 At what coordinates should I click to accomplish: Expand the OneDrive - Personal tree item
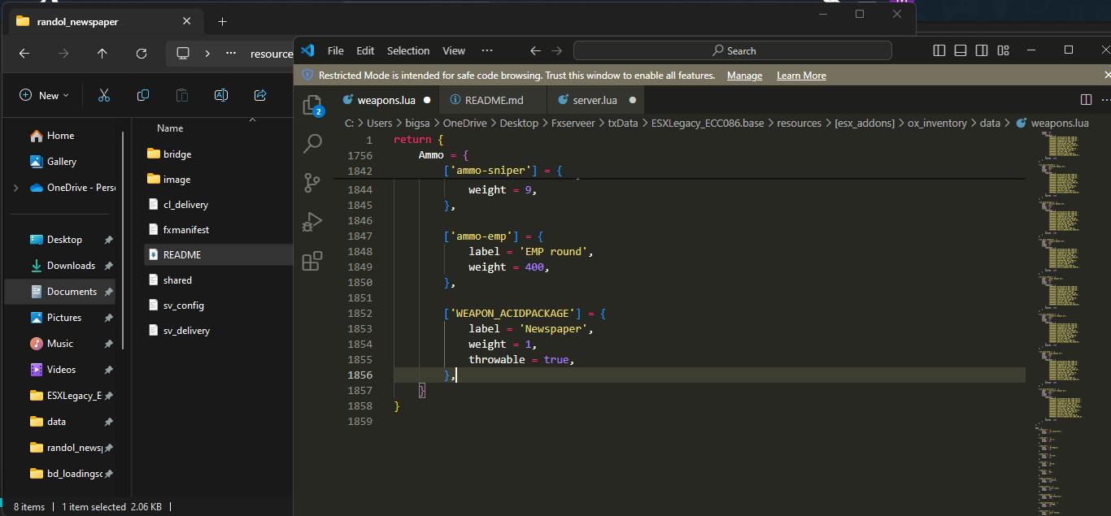[x=15, y=188]
